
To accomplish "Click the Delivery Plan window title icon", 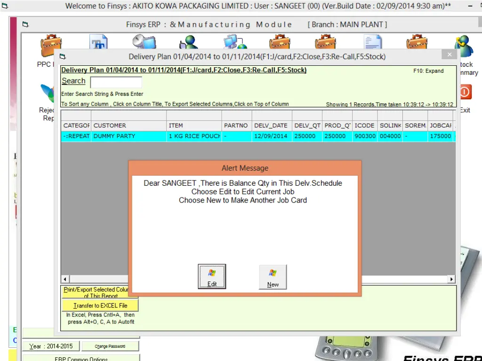I will (63, 56).
